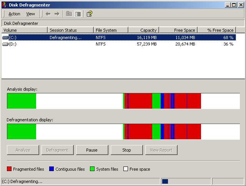Click the 'Defragmenting...' session status cell
Viewport: 246px width, 186px height.
66,38
